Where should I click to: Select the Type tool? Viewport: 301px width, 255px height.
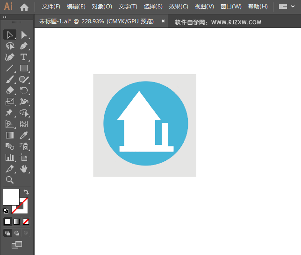click(x=24, y=57)
